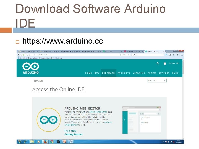The height and width of the screenshot is (149, 199).
Task: Open the BUY menu item
Action: (97, 73)
